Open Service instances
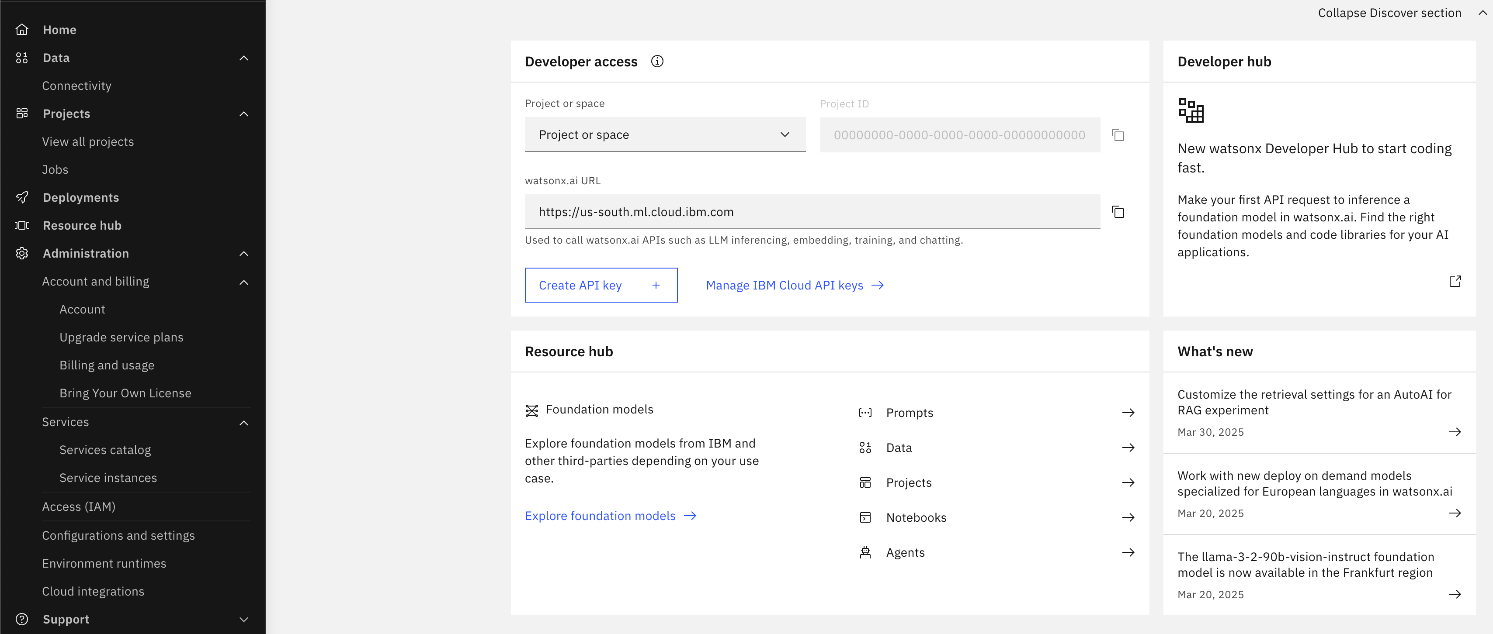 click(108, 478)
